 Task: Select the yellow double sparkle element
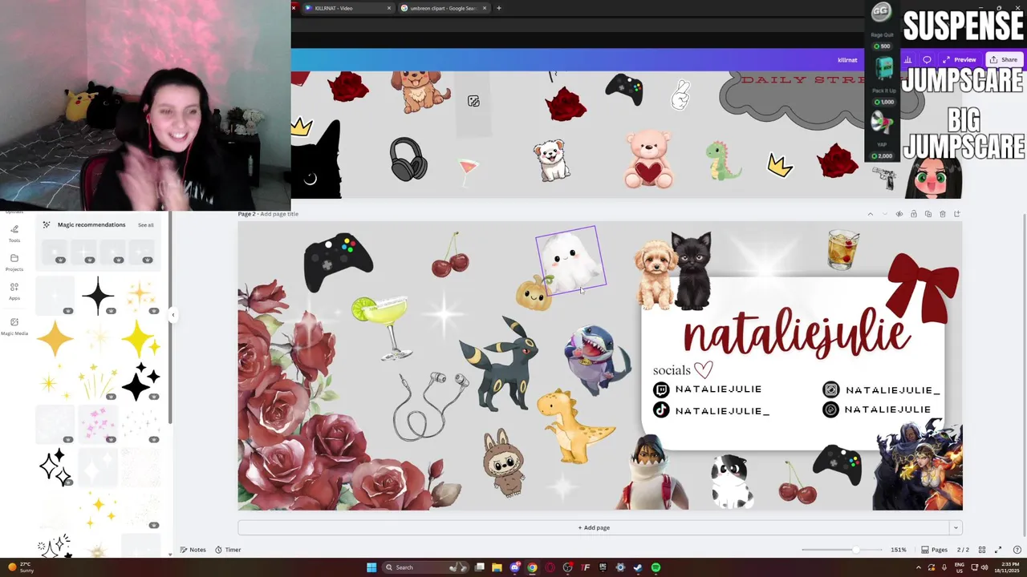[141, 338]
